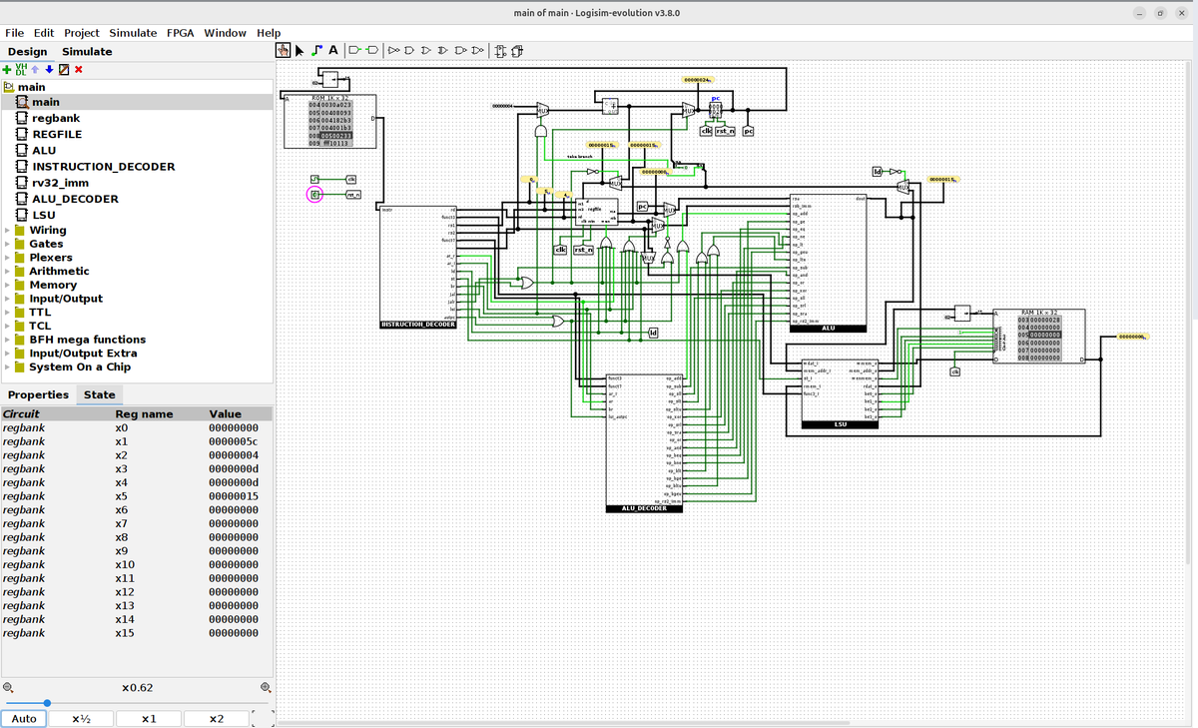Screen dimensions: 1198x728
Task: Select the XOR gate toolbar icon
Action: (x=443, y=50)
